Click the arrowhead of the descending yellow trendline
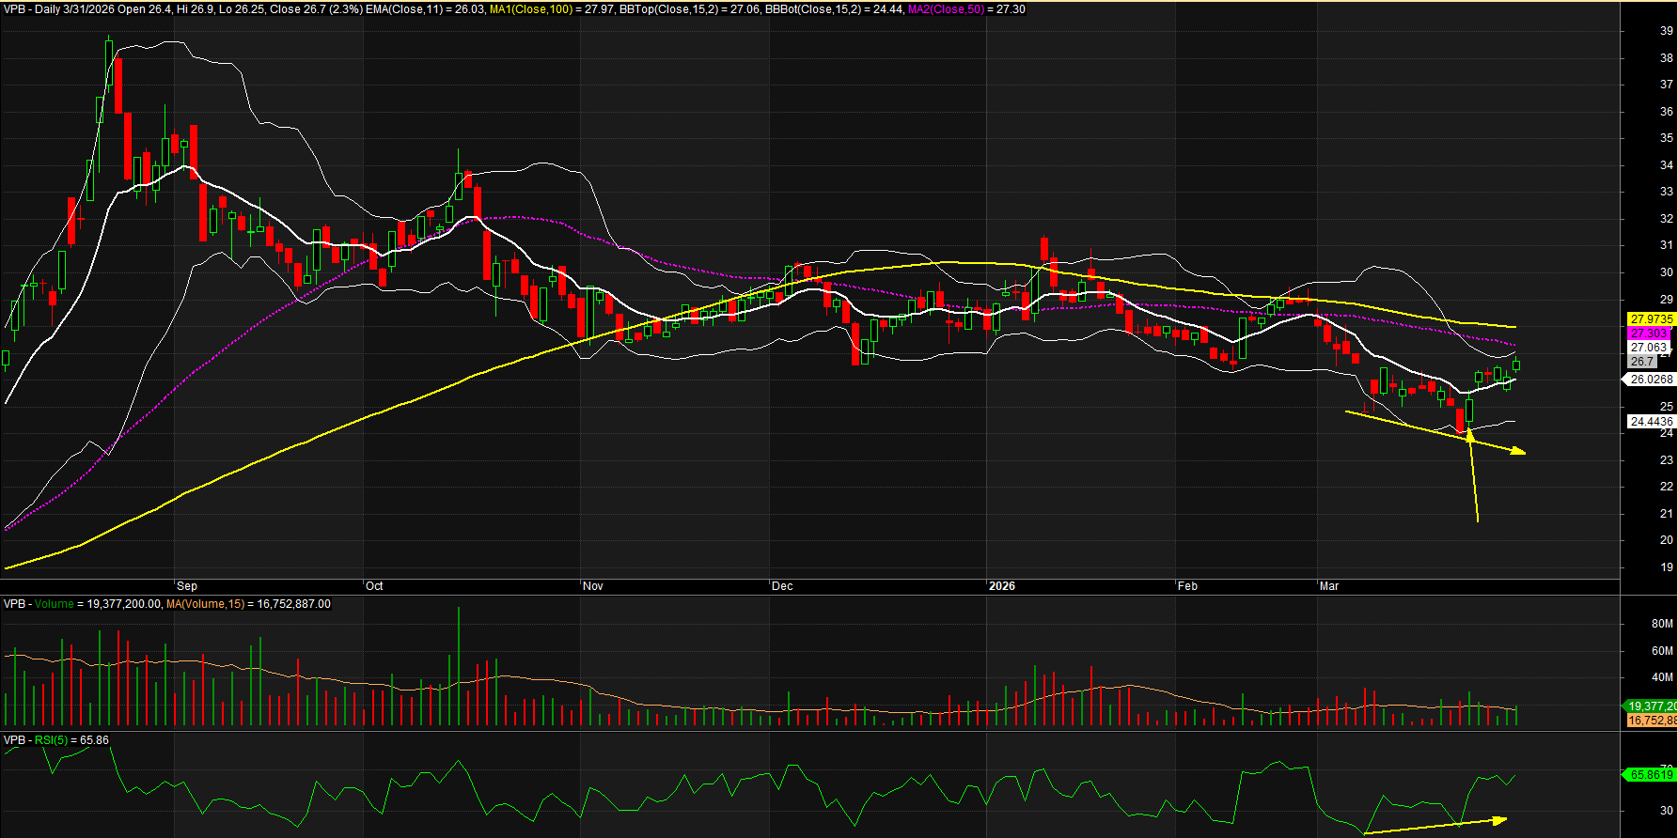The width and height of the screenshot is (1678, 838). pyautogui.click(x=1519, y=453)
